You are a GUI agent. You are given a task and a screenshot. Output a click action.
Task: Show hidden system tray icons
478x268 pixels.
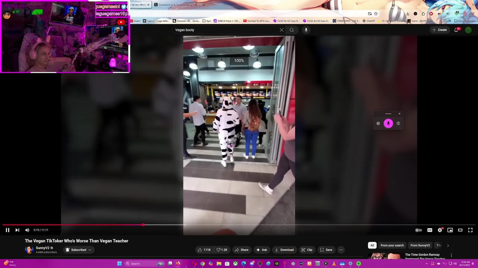click(426, 264)
